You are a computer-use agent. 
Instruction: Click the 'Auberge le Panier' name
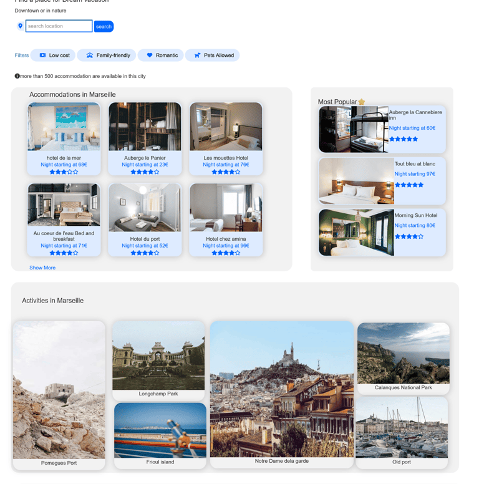145,158
